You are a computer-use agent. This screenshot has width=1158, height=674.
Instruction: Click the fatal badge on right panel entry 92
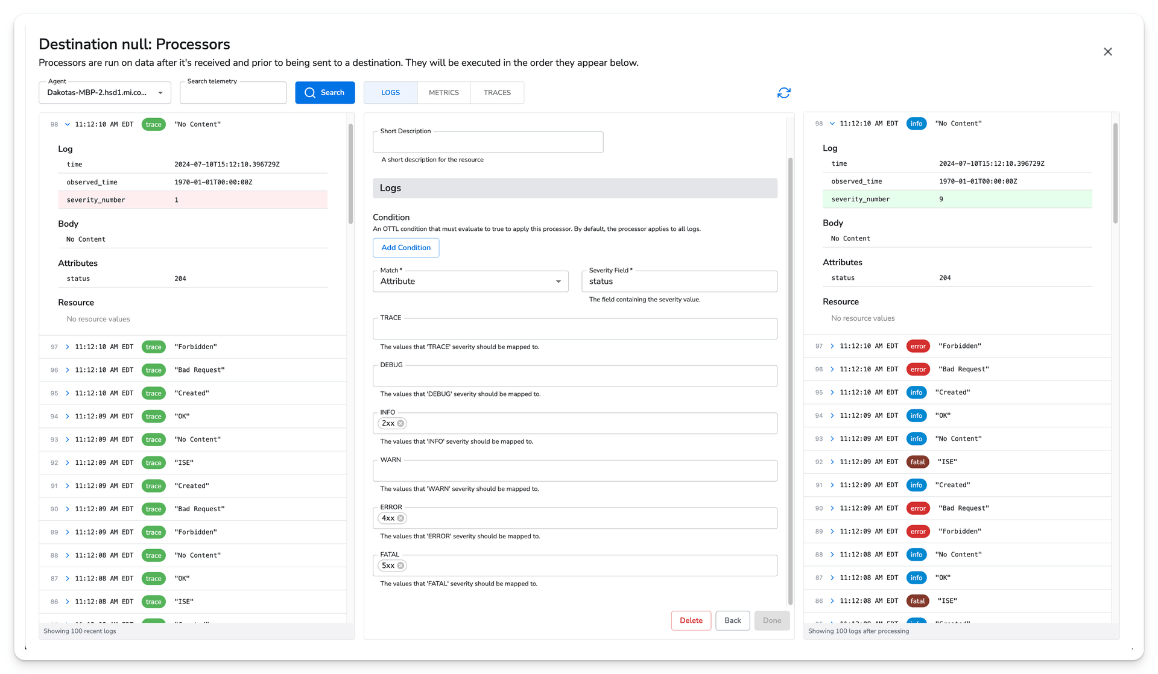click(x=917, y=462)
